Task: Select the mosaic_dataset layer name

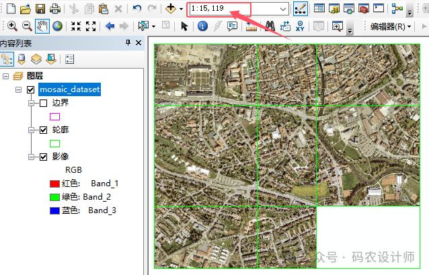Action: point(69,89)
